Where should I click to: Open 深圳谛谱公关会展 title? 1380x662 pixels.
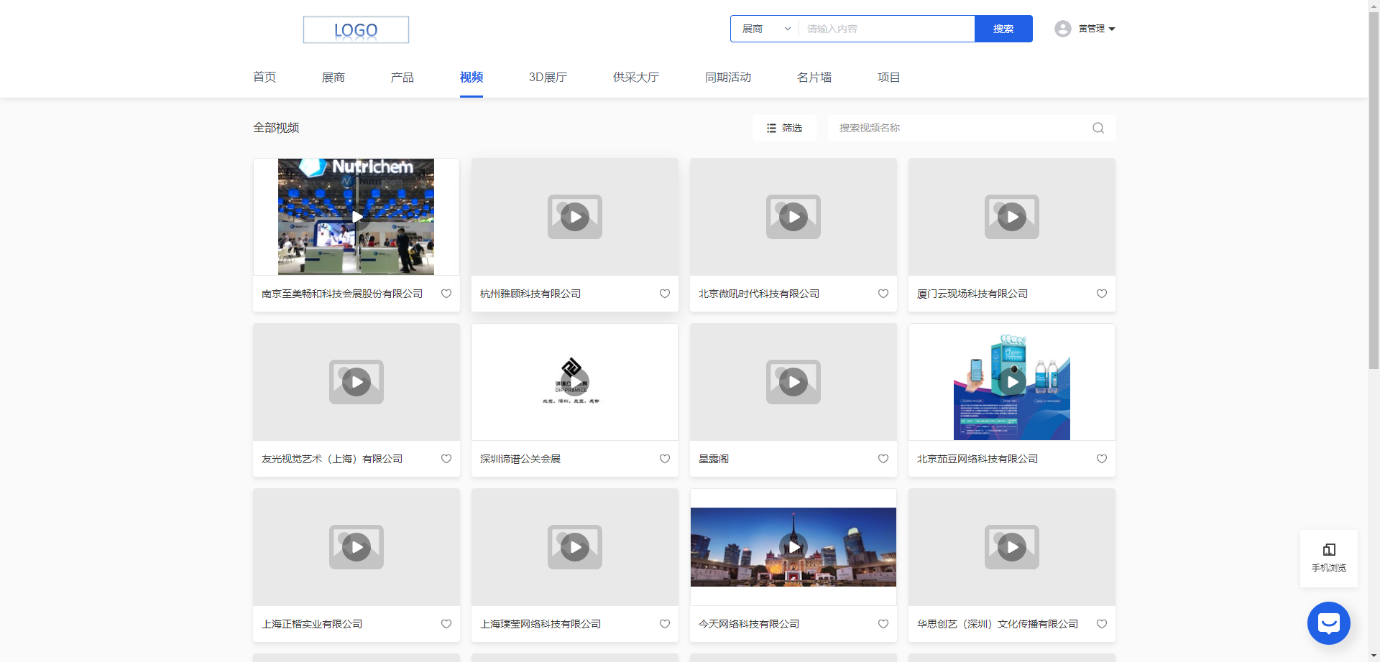[520, 459]
